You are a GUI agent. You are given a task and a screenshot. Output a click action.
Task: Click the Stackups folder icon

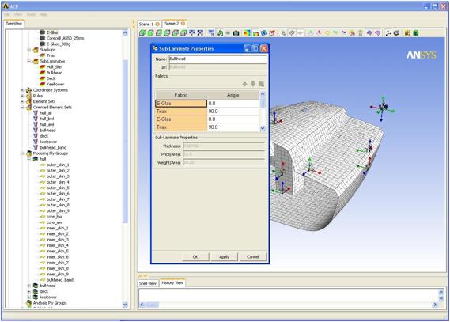click(x=36, y=50)
